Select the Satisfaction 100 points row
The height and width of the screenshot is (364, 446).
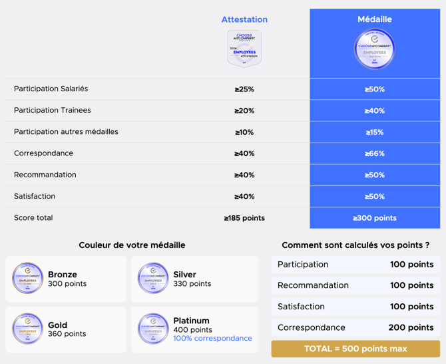click(355, 307)
